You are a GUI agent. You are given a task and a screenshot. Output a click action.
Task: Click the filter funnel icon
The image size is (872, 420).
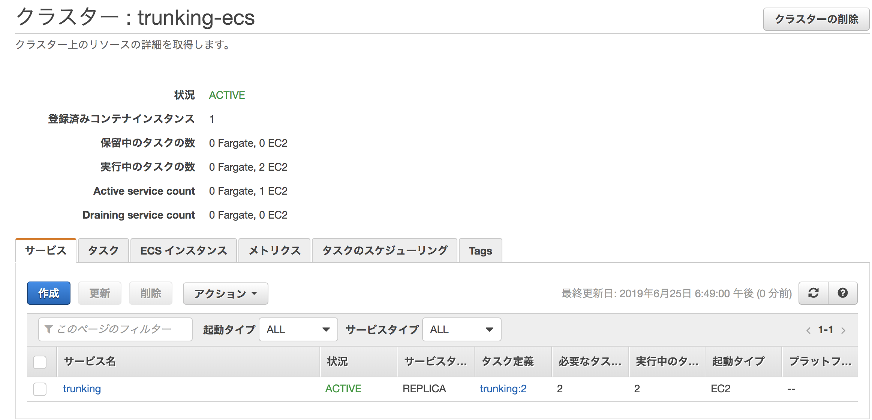pos(48,329)
